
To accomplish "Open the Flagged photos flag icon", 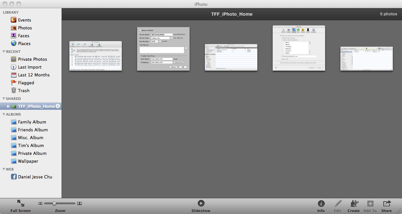I will point(14,83).
